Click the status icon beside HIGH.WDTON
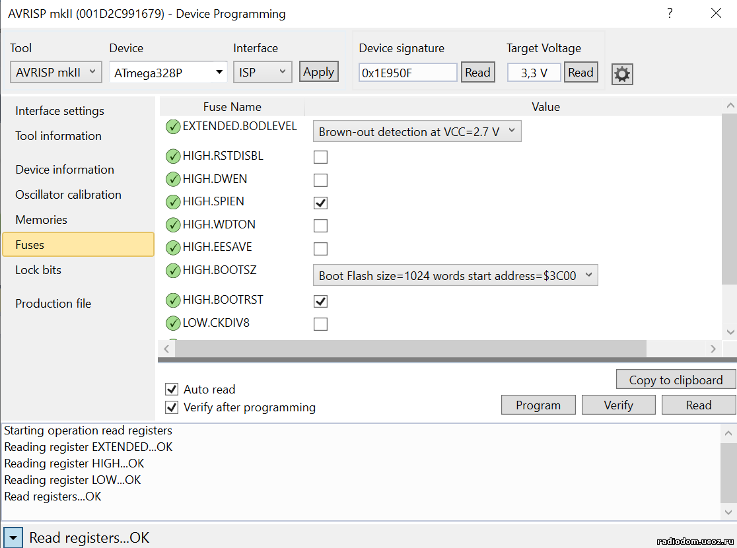737x548 pixels. tap(173, 224)
